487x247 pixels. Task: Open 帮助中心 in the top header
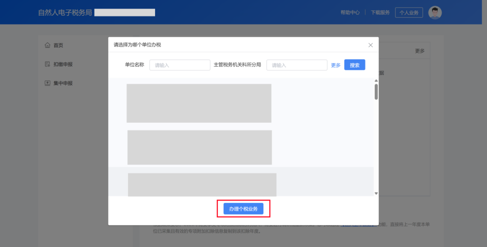(350, 13)
